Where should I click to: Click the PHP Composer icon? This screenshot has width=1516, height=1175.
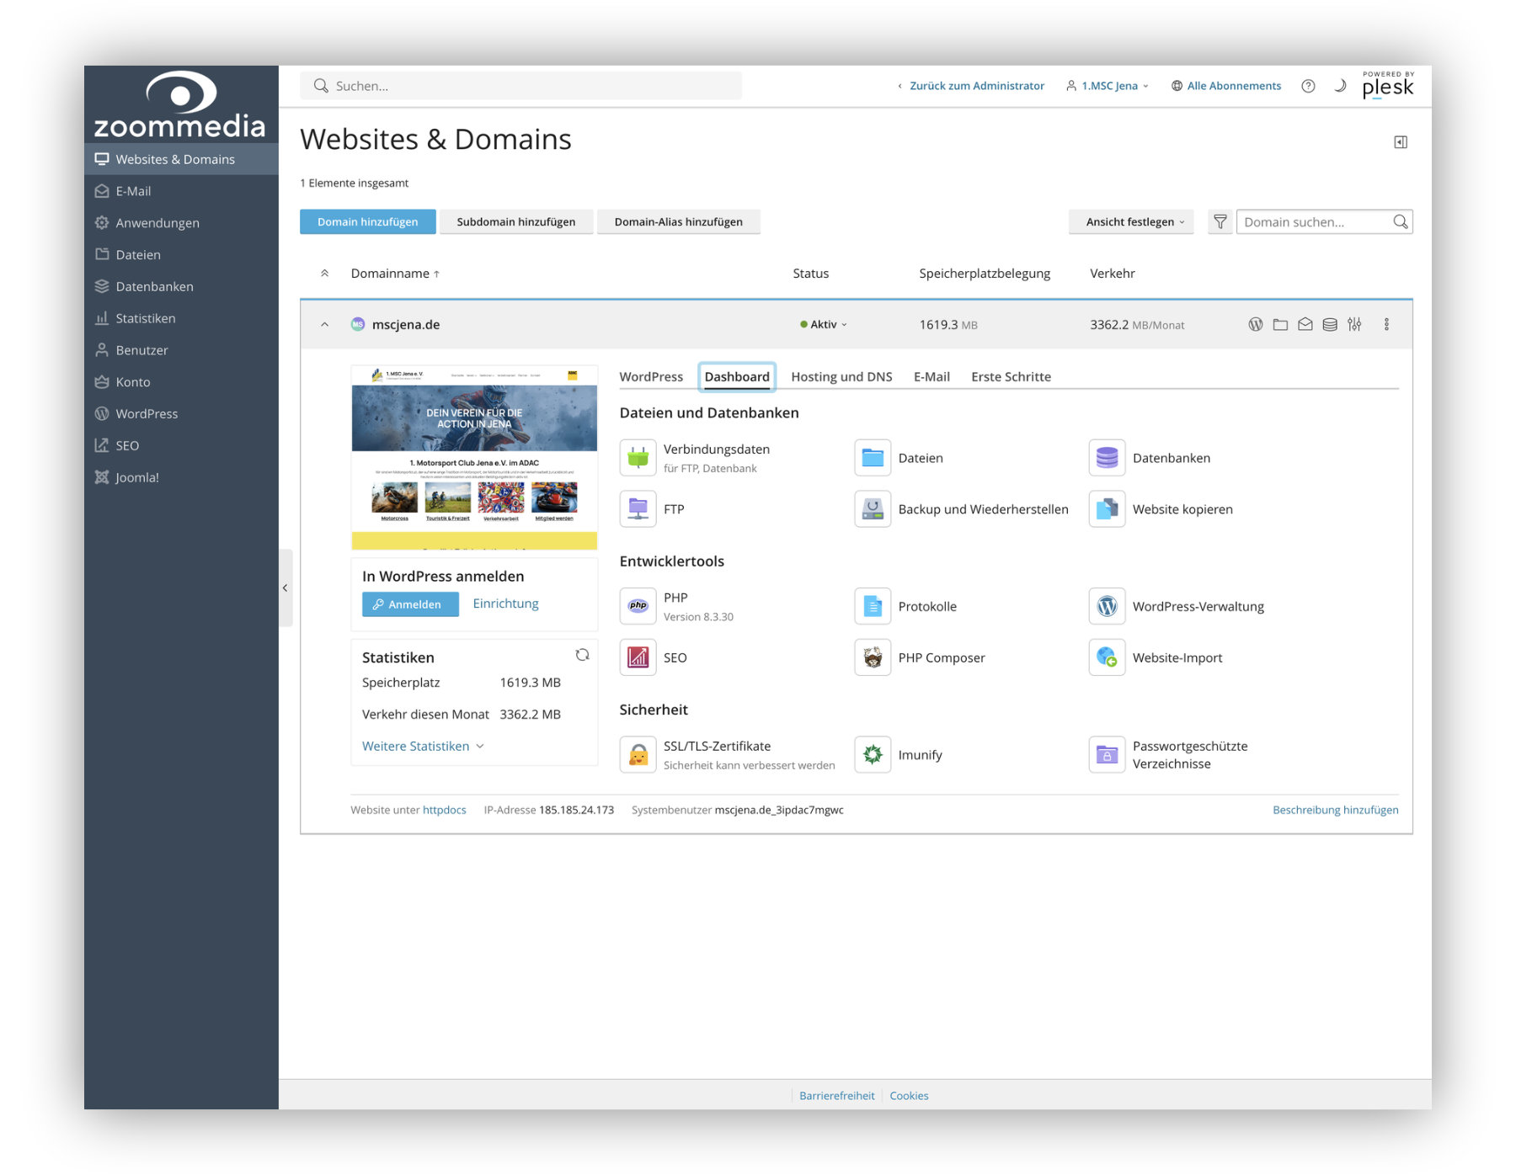tap(872, 657)
